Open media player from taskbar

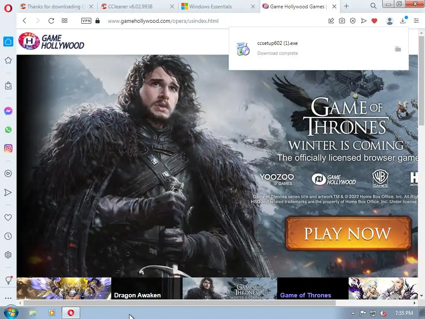pyautogui.click(x=51, y=313)
